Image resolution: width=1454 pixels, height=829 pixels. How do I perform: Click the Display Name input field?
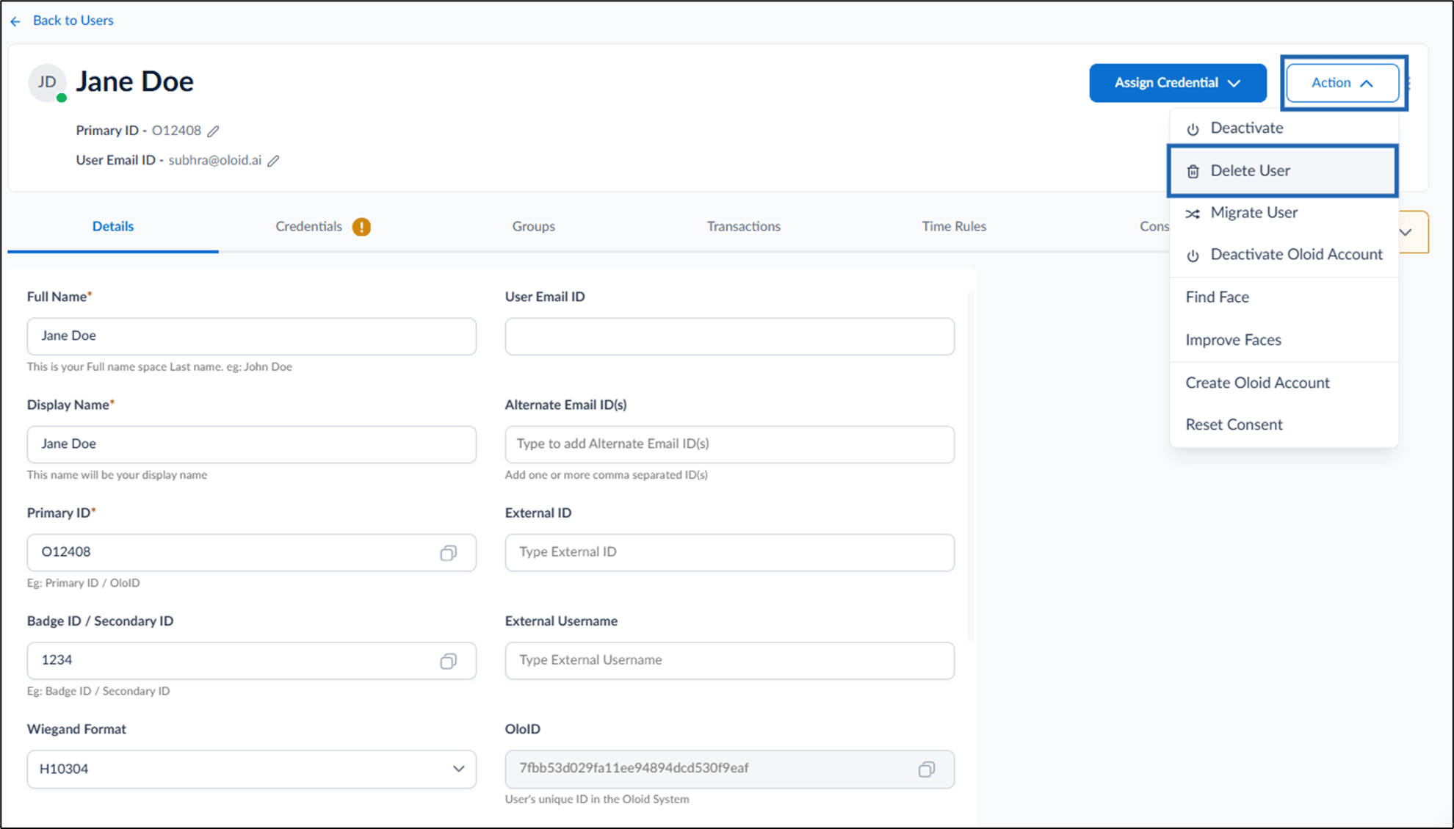251,444
